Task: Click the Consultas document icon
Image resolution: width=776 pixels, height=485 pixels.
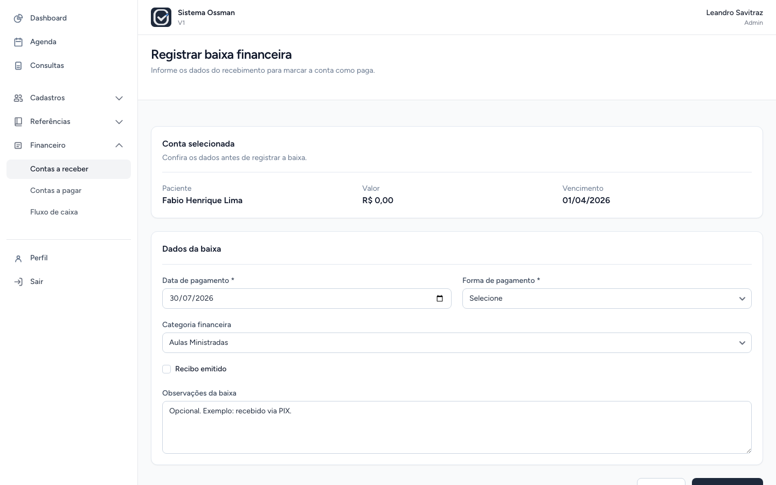Action: click(18, 66)
